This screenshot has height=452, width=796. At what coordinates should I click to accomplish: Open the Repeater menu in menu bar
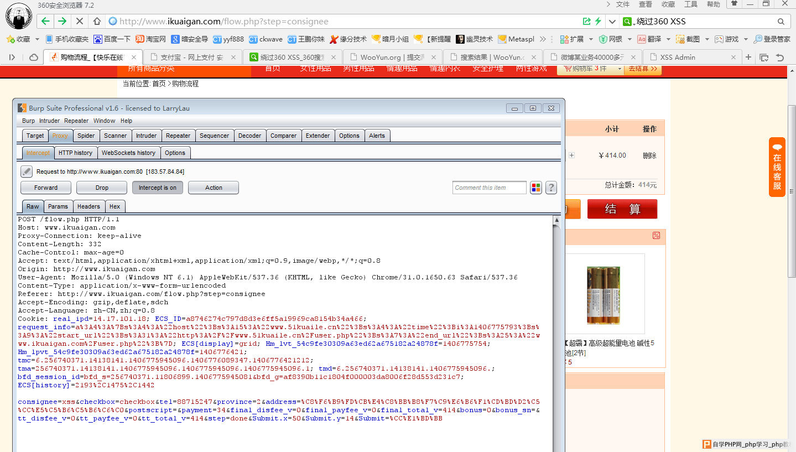pos(76,121)
